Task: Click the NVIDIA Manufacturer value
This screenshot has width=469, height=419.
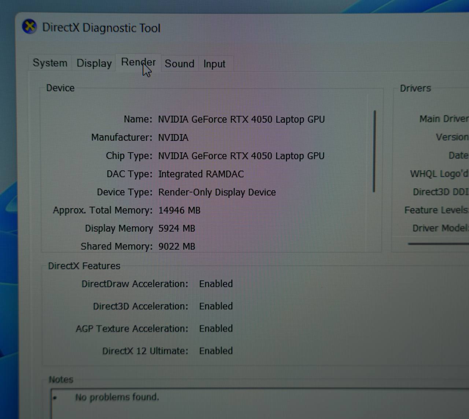Action: point(173,137)
